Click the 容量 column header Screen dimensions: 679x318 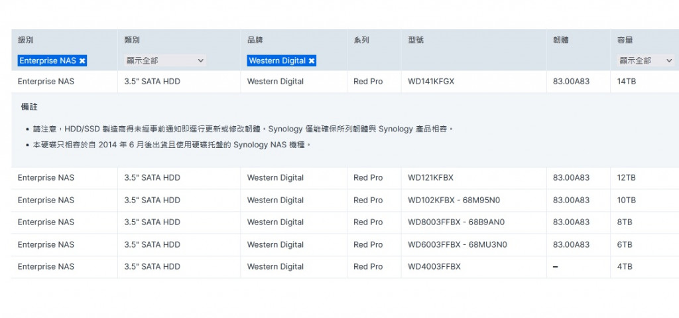[625, 40]
